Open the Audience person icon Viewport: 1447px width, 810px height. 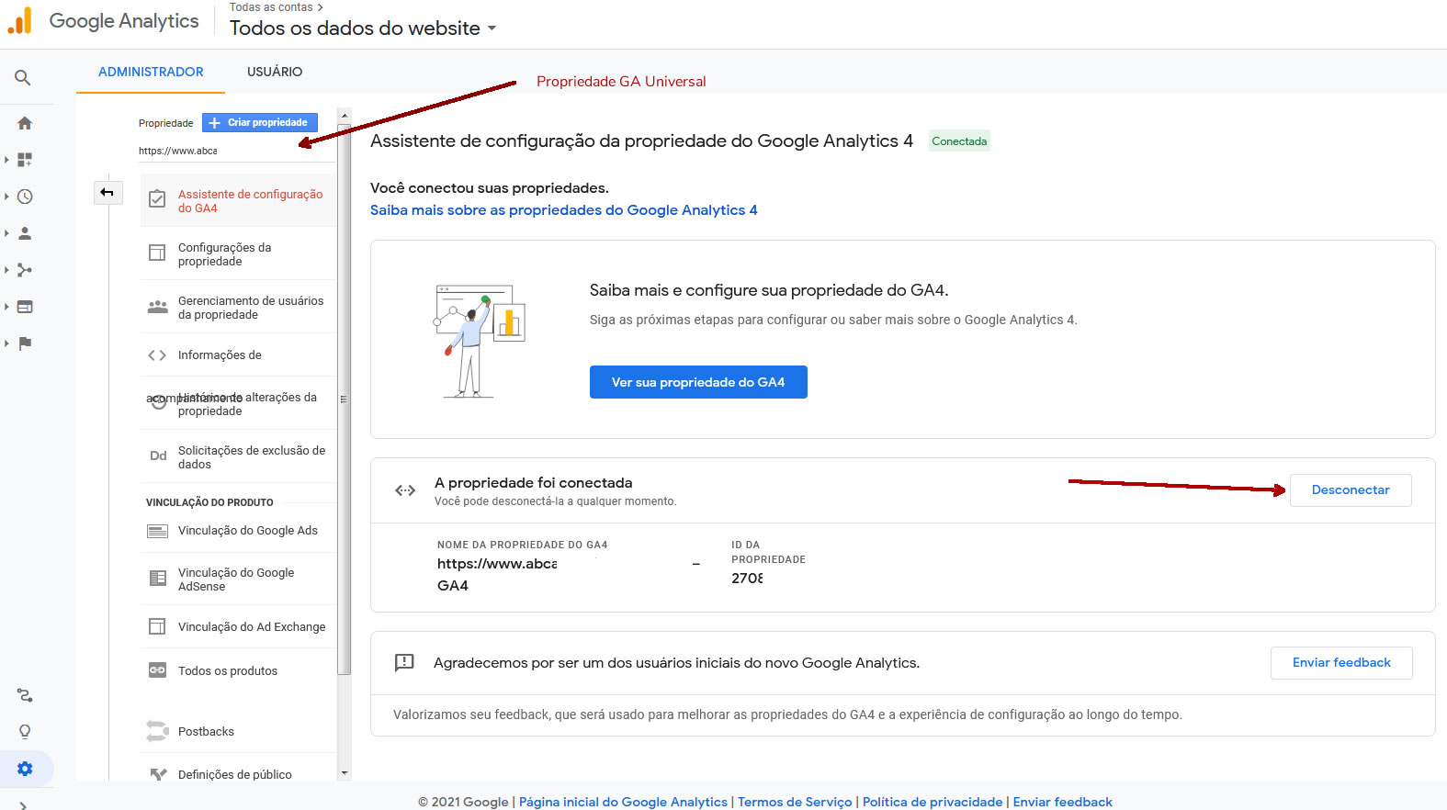(25, 233)
